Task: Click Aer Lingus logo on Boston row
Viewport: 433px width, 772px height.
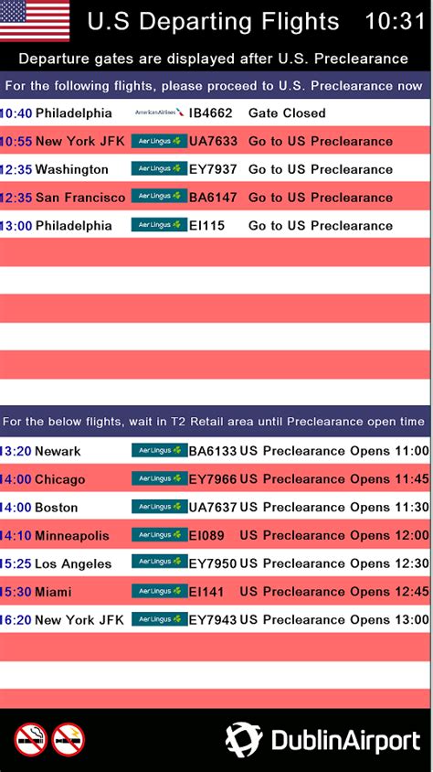Action: [159, 507]
